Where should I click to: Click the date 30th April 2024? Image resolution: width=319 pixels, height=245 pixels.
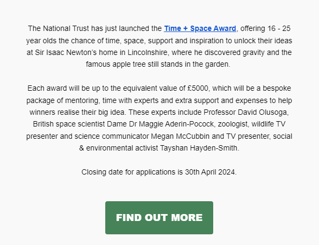(210, 172)
